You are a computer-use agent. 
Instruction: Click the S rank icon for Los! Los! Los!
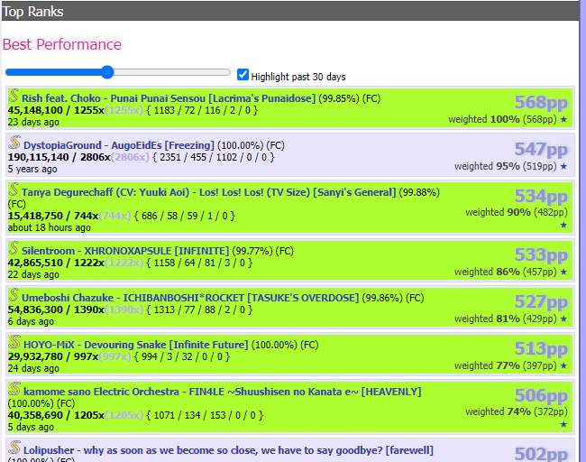tap(14, 189)
